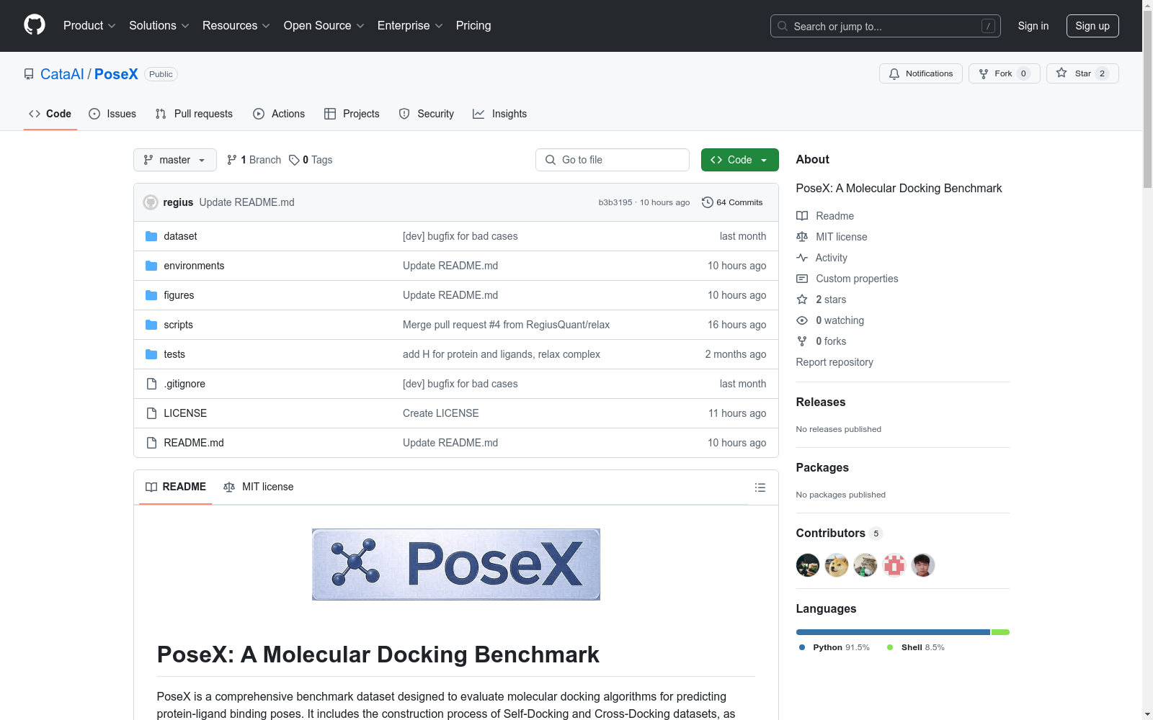
Task: Open the master branch dropdown
Action: (x=175, y=160)
